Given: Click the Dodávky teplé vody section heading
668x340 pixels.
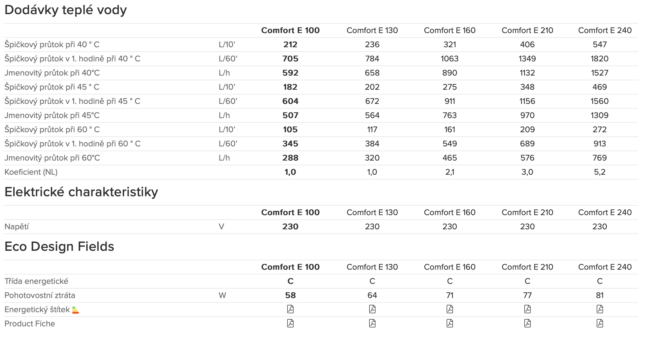Looking at the screenshot, I should [x=66, y=10].
